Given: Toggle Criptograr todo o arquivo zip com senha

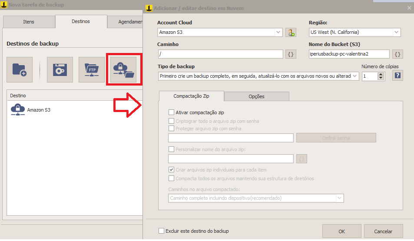Looking at the screenshot, I should (x=171, y=121).
